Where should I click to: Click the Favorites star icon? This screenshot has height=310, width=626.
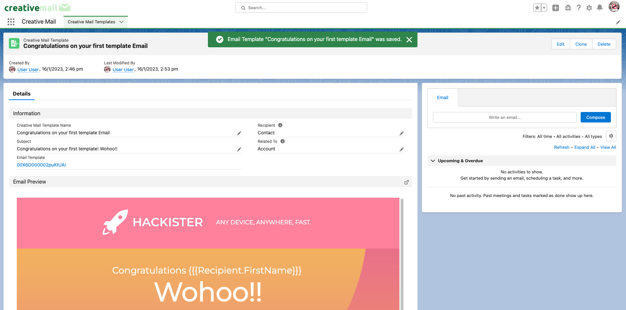pos(537,8)
